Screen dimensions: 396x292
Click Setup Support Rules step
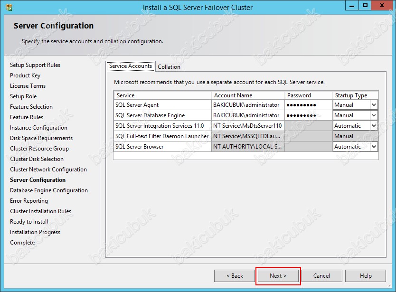click(x=35, y=65)
